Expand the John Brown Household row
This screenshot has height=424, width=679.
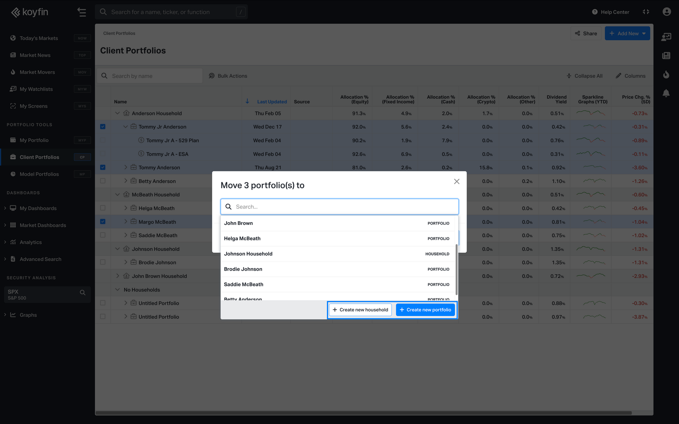pyautogui.click(x=117, y=276)
